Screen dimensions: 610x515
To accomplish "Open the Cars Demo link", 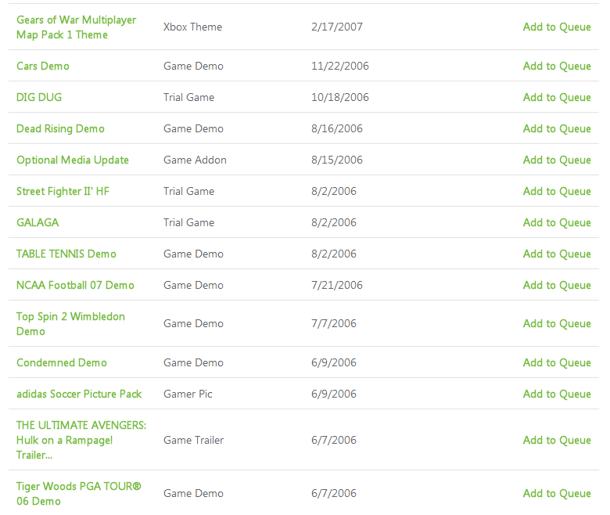I will (x=43, y=67).
